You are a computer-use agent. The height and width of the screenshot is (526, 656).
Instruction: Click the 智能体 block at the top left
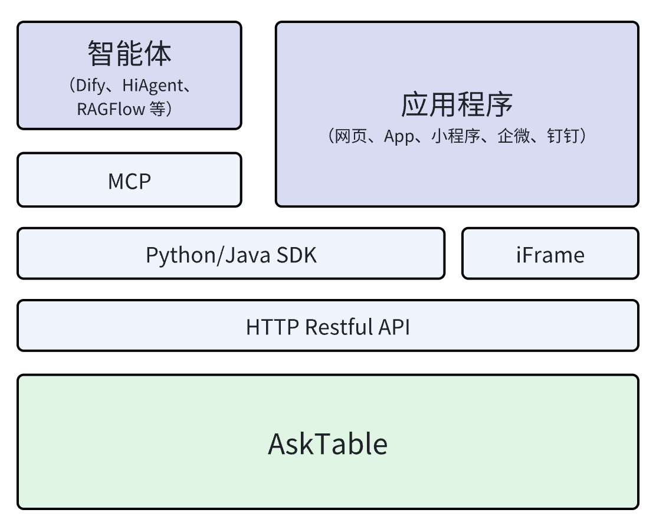point(129,75)
